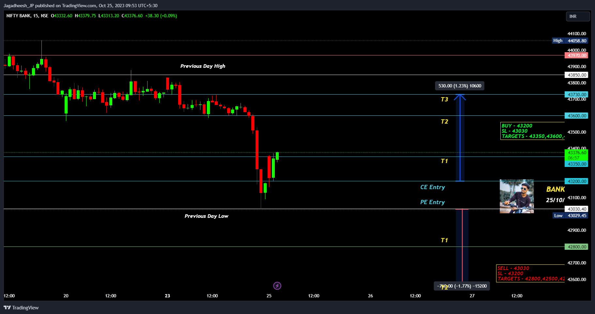Click the 43850.00 white price label
Screen dimensions: 595x314
click(x=576, y=75)
